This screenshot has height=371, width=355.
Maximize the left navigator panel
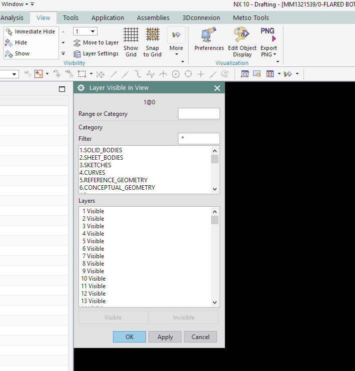[62, 89]
